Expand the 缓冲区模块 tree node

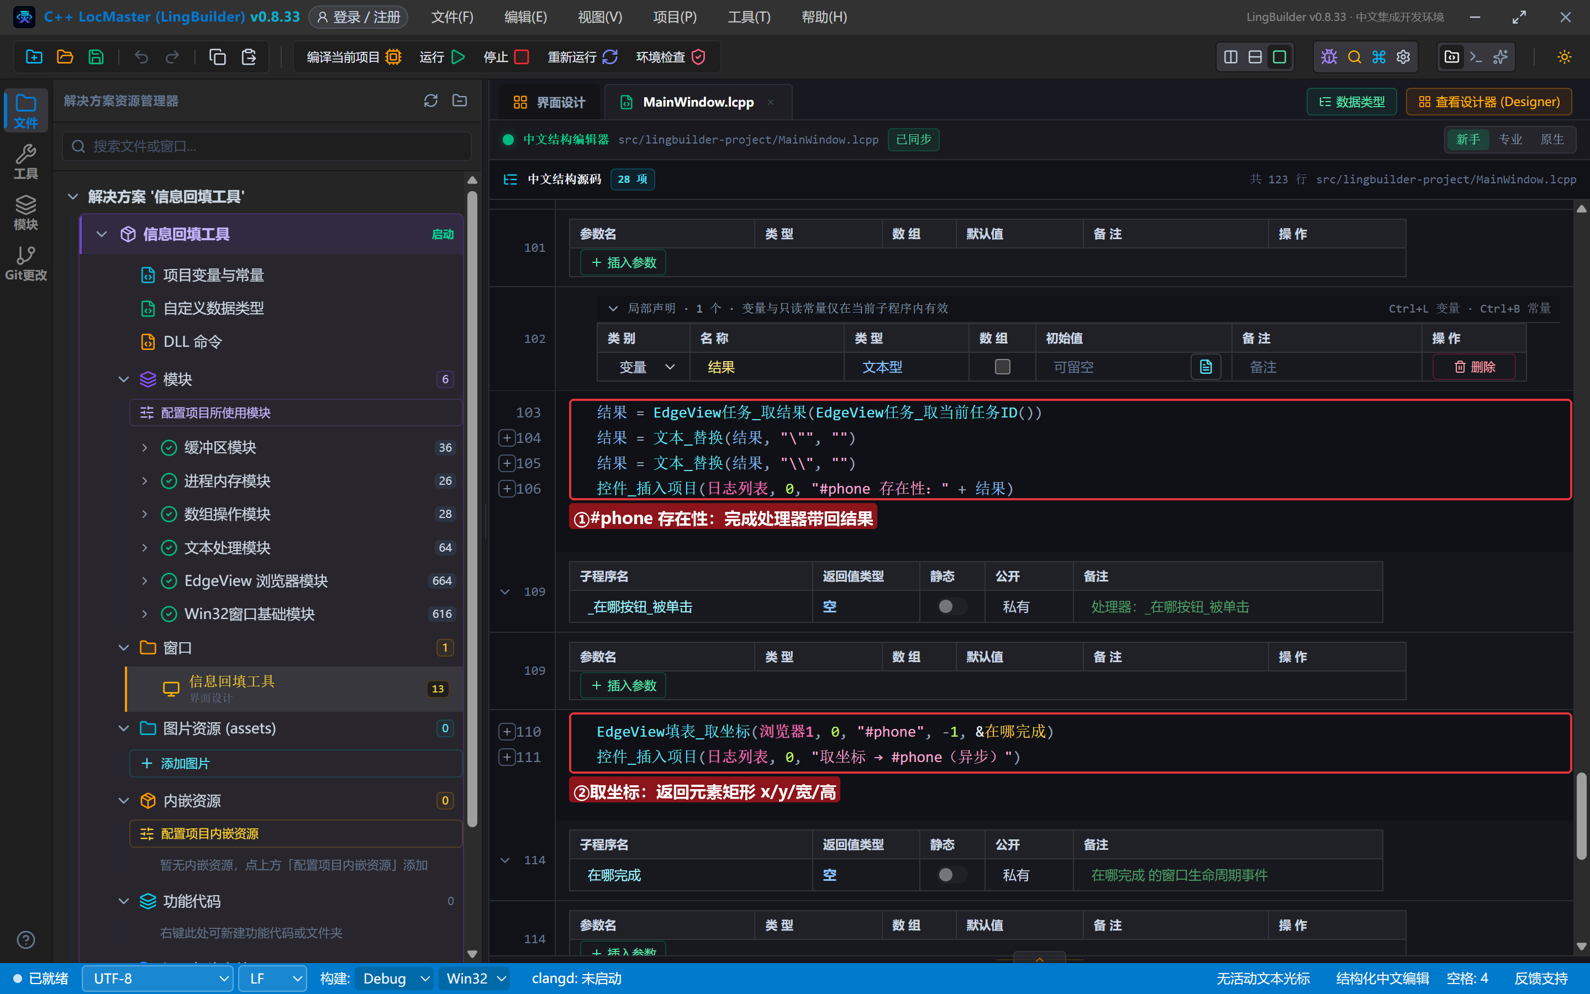tap(145, 448)
